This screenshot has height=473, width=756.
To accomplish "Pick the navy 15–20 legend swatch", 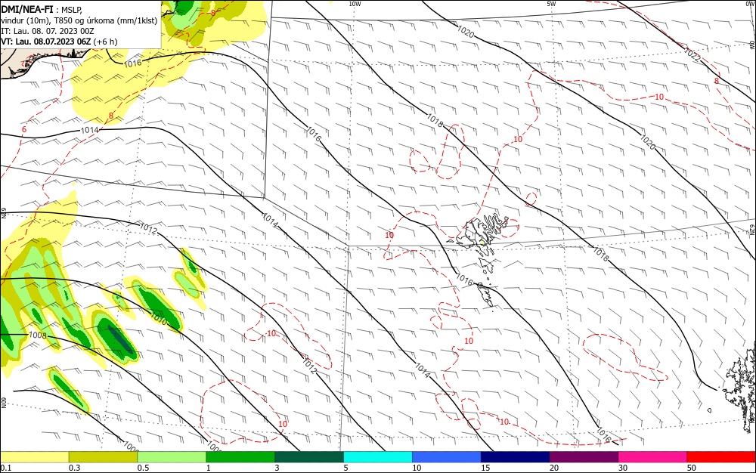I will click(516, 457).
